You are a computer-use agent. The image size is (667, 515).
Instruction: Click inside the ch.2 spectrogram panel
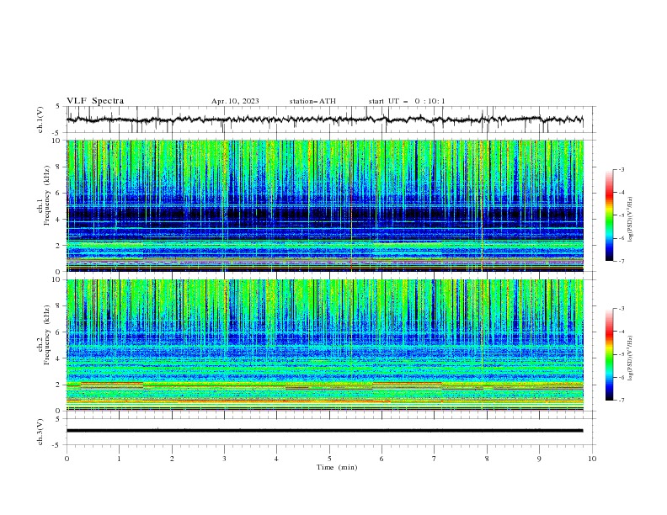point(324,345)
